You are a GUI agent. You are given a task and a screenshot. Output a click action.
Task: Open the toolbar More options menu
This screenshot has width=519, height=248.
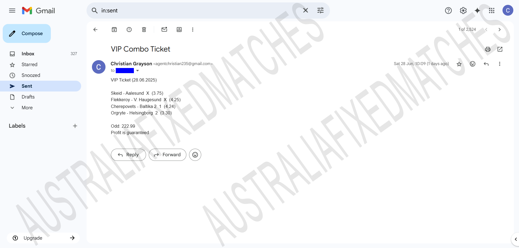click(x=193, y=29)
